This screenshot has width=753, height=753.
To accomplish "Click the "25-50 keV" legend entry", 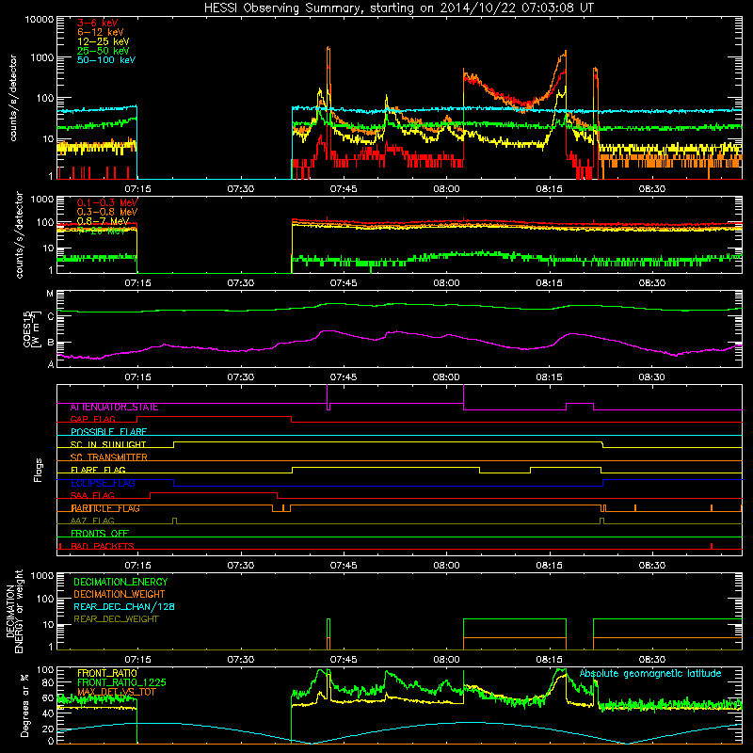I will 104,51.
